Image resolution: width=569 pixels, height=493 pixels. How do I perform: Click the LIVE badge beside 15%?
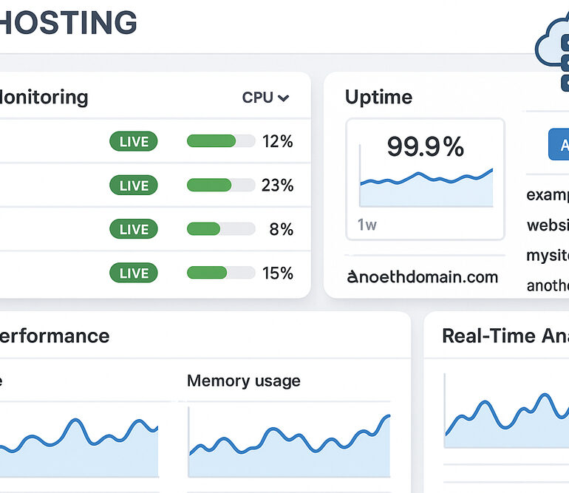(134, 273)
